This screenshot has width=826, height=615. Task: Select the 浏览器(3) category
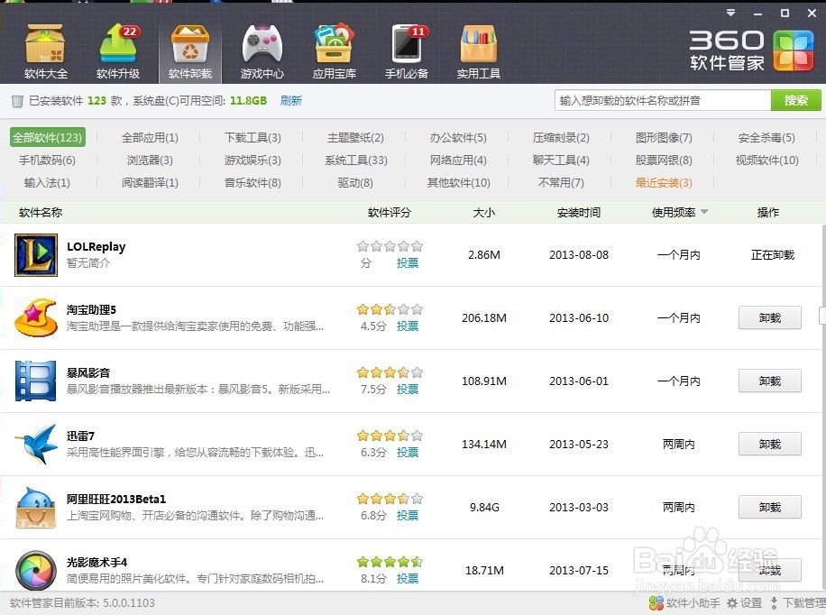pos(150,161)
